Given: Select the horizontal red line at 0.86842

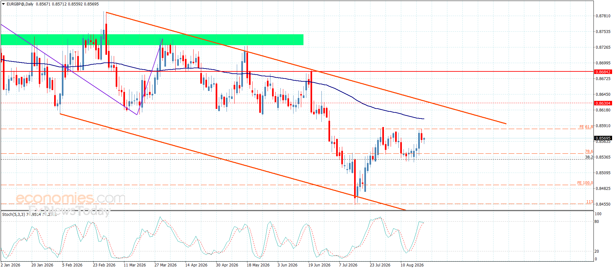Looking at the screenshot, I should coord(297,72).
